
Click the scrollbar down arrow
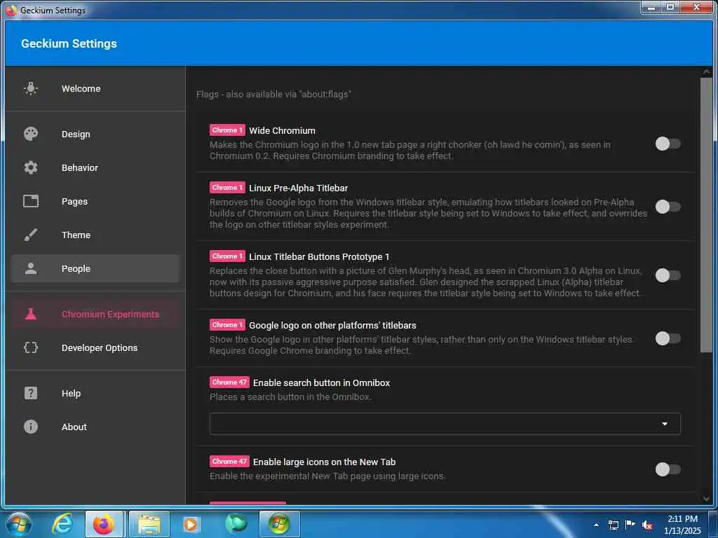(x=706, y=499)
